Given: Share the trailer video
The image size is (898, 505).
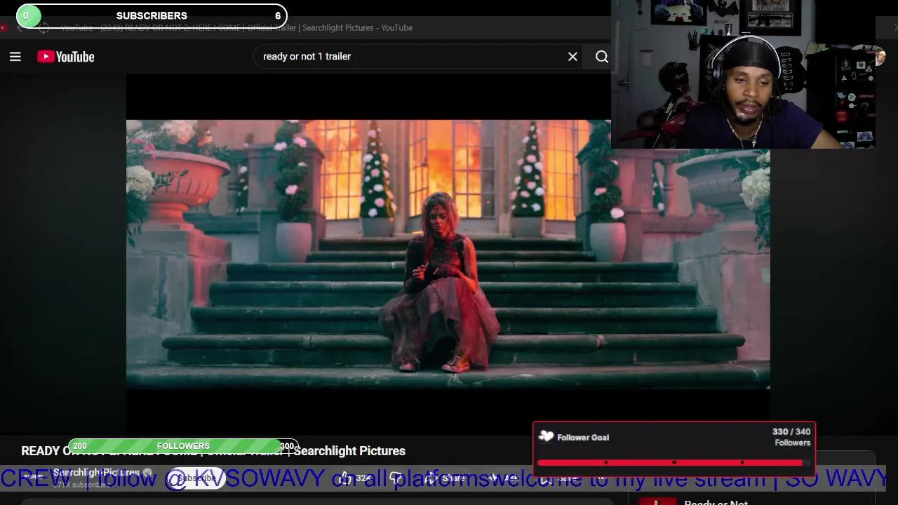Looking at the screenshot, I should coord(446,478).
